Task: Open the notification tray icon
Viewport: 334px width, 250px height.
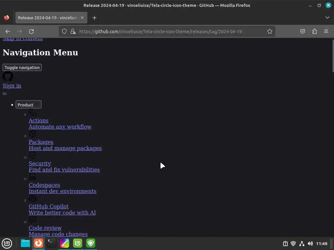Action: tap(285, 243)
